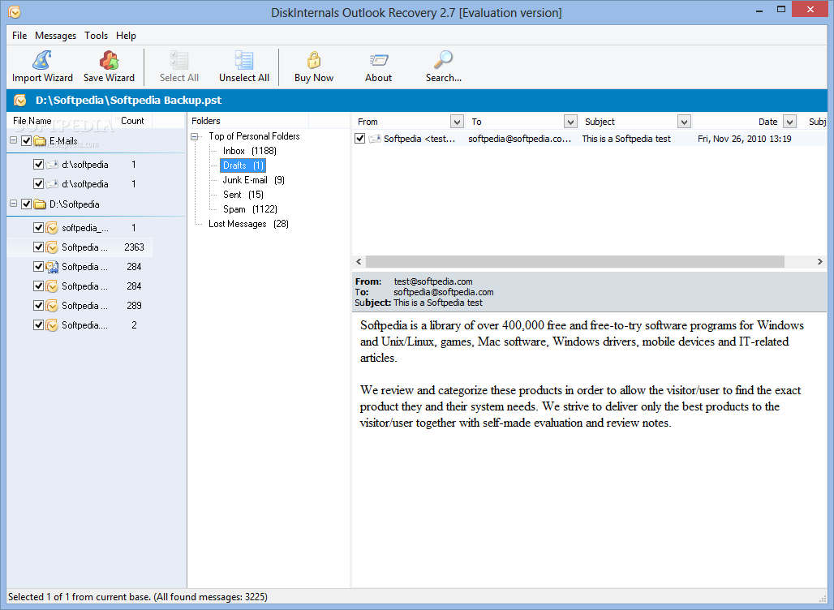Toggle the E-Mails group checkbox

tap(27, 141)
